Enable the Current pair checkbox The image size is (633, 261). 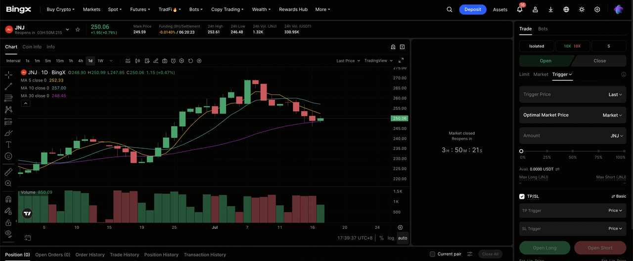pos(432,254)
